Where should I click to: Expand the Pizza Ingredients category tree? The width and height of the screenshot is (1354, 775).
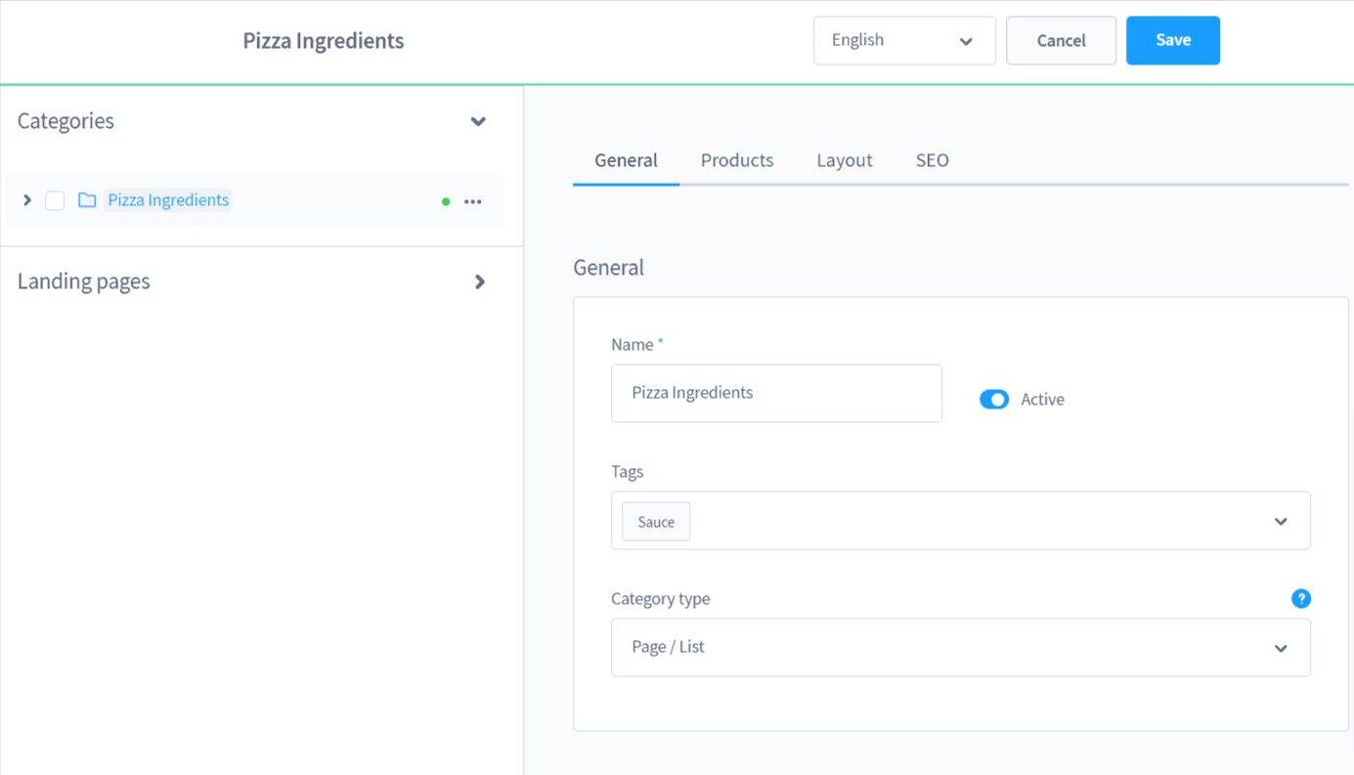(x=26, y=200)
